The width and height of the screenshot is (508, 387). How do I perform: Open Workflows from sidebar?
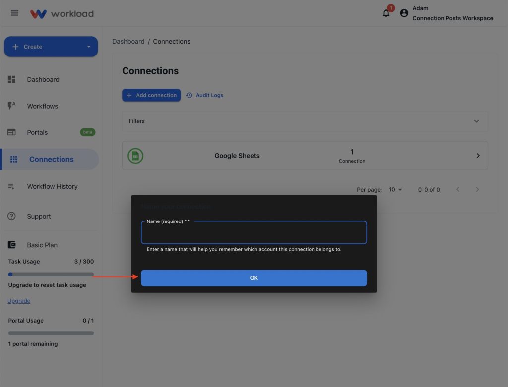(x=43, y=106)
